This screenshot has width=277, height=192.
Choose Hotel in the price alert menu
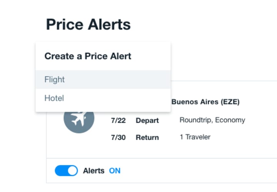coord(54,98)
